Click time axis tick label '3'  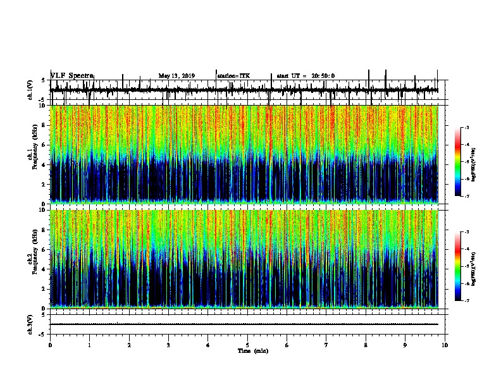168,345
